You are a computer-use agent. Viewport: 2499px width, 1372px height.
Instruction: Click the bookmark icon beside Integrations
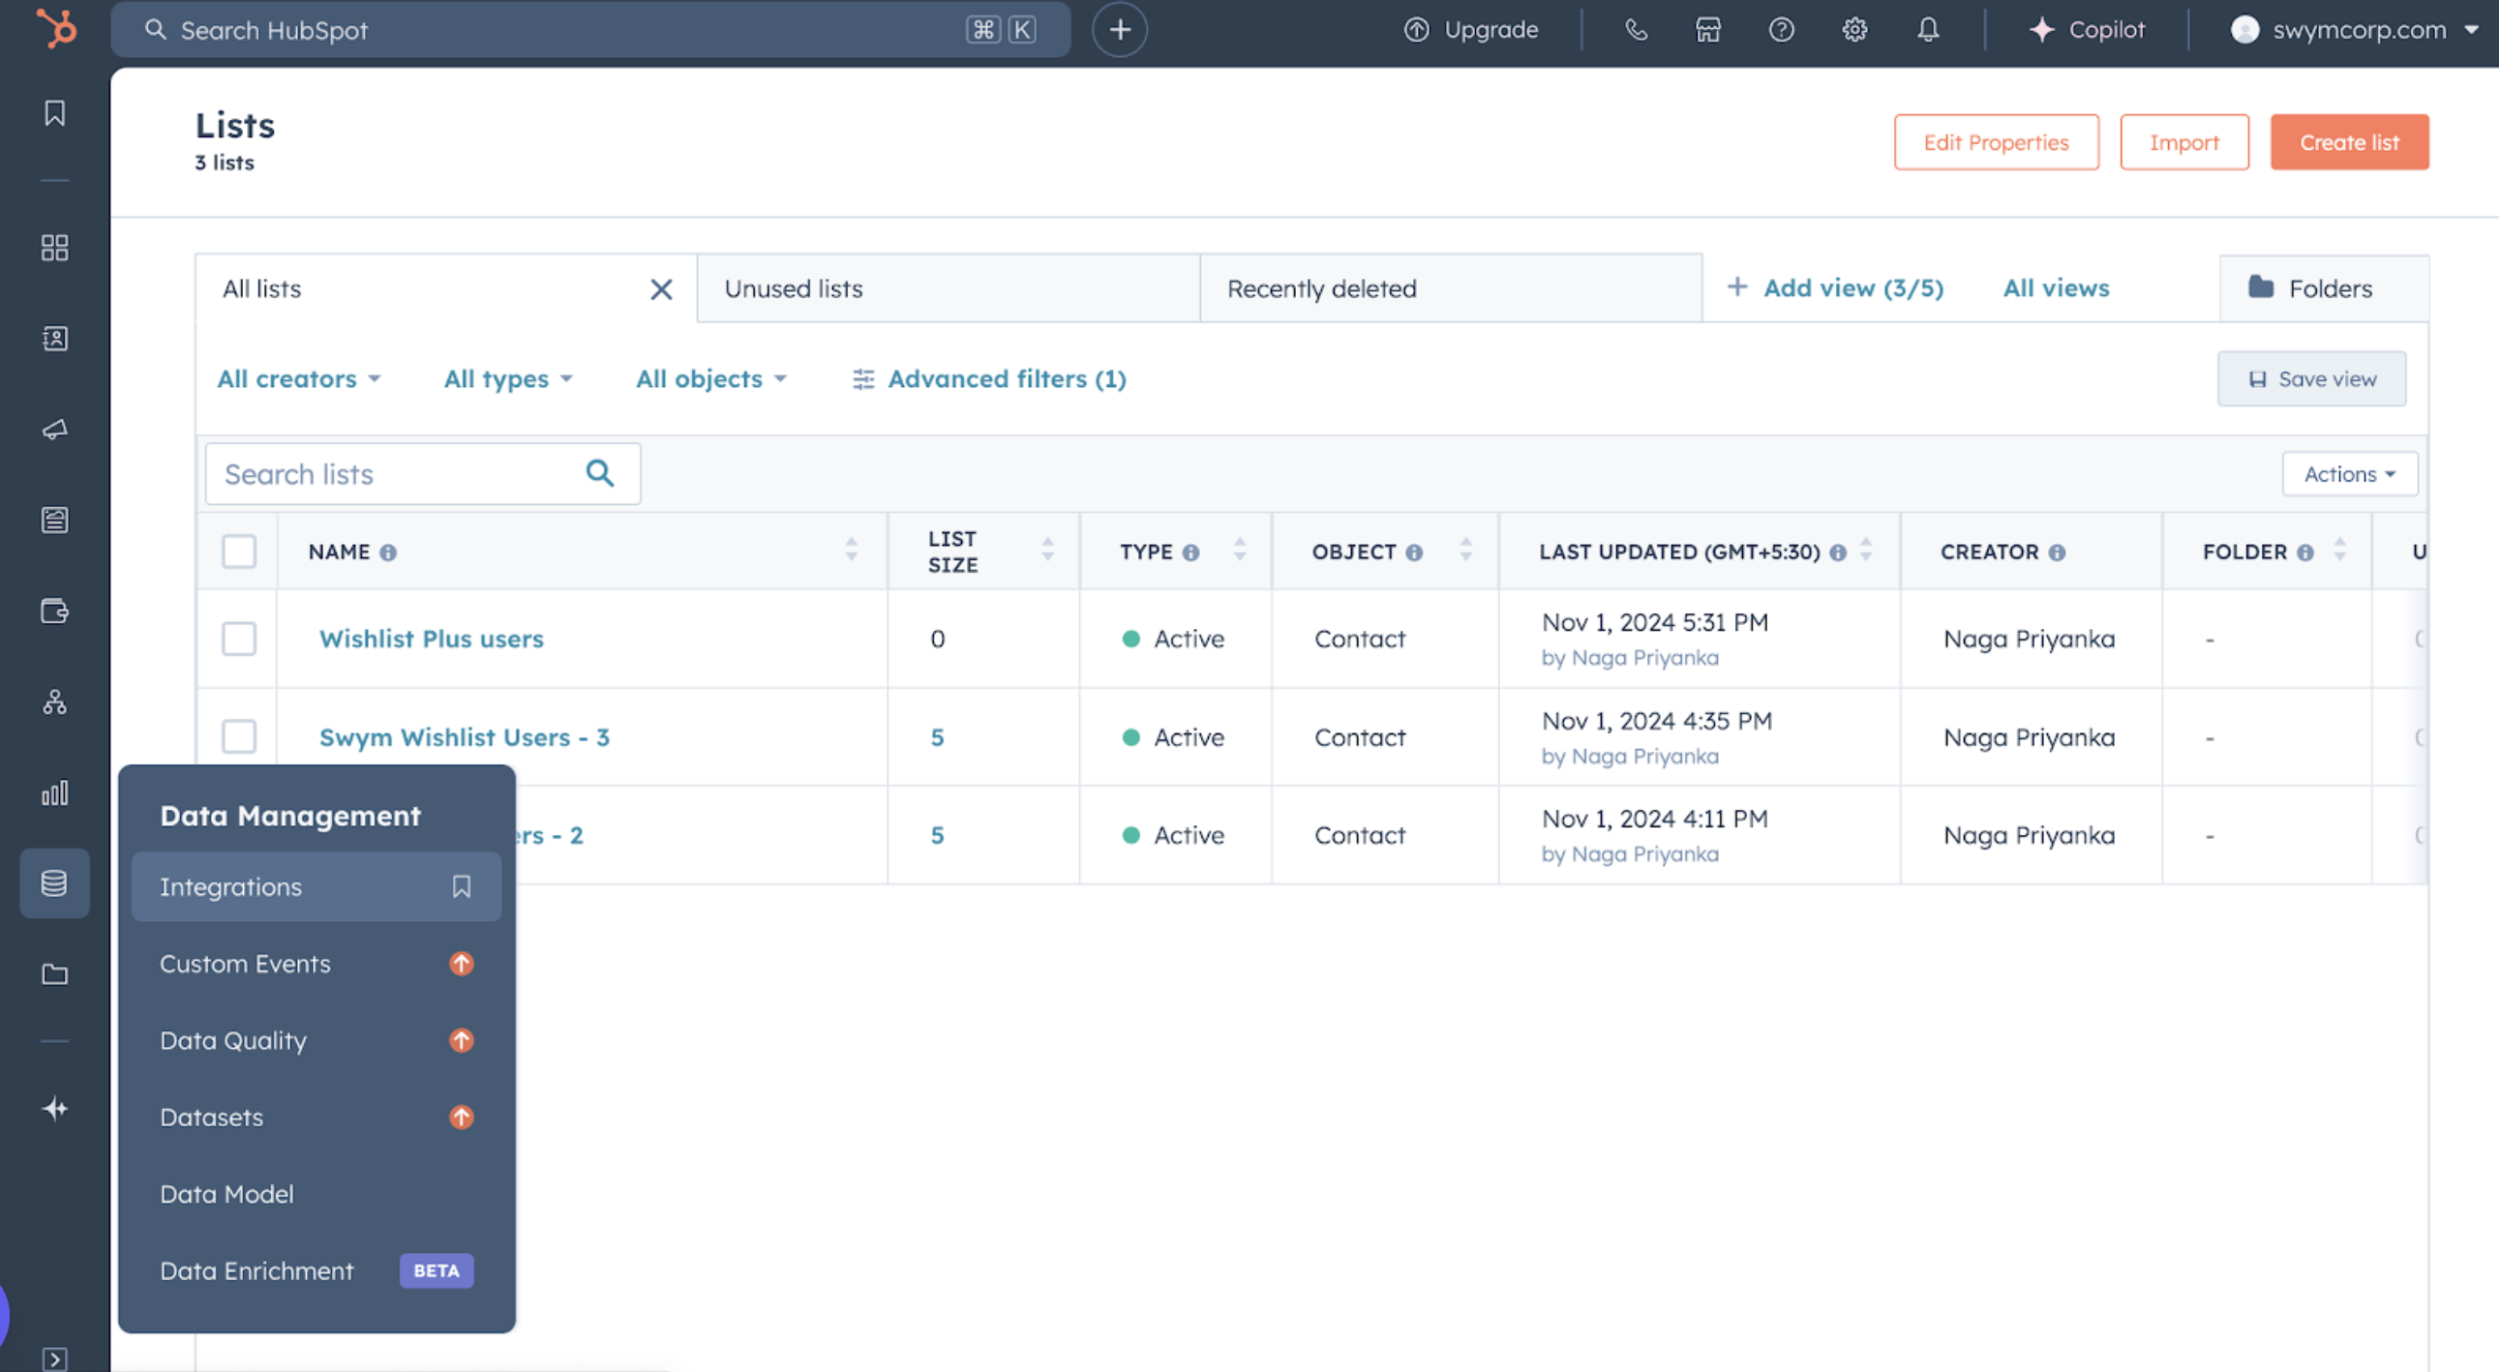tap(461, 886)
